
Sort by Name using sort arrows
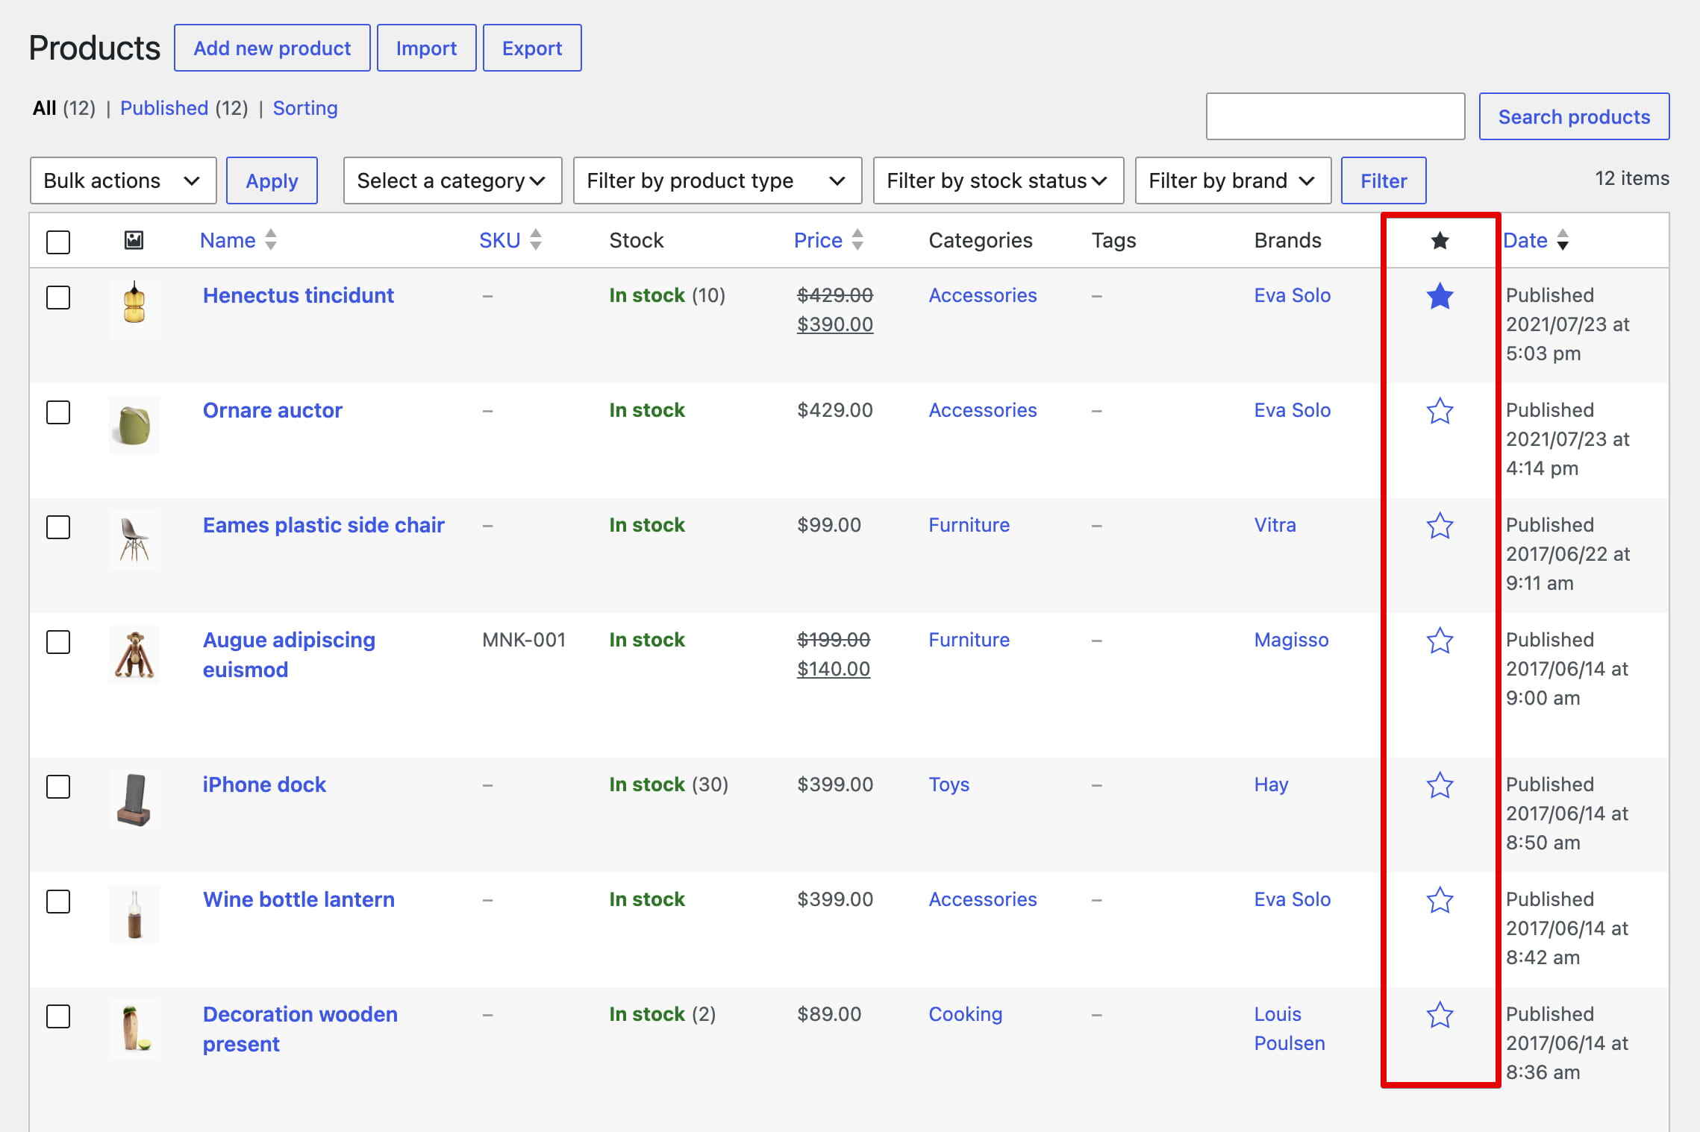coord(271,240)
